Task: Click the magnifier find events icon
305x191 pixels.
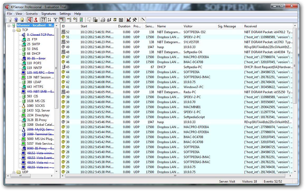Action: click(x=89, y=20)
